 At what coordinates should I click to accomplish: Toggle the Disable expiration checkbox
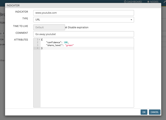(66, 27)
